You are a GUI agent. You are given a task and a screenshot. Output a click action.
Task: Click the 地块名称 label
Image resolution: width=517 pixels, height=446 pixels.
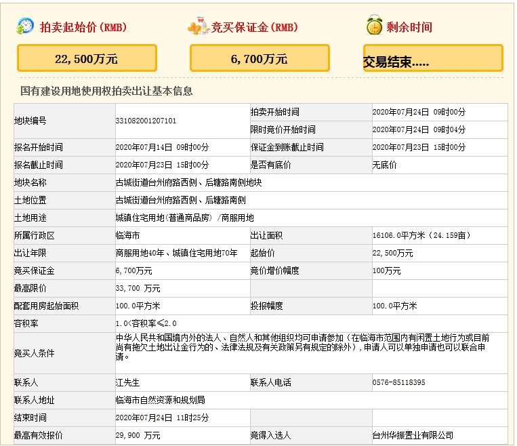tap(30, 182)
